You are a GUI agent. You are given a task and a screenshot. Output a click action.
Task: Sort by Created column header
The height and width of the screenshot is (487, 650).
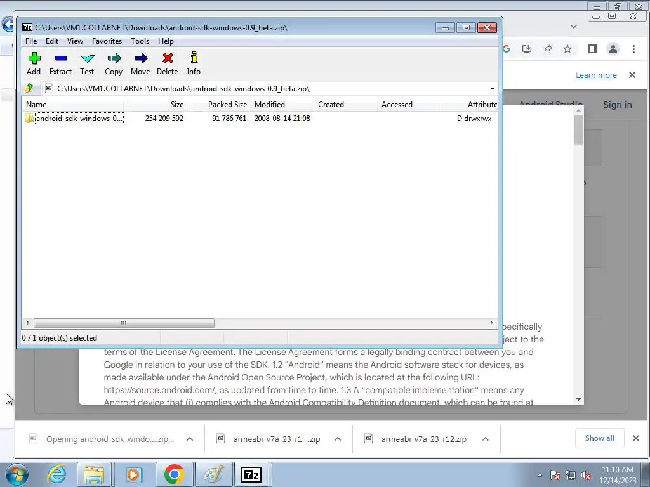point(345,105)
